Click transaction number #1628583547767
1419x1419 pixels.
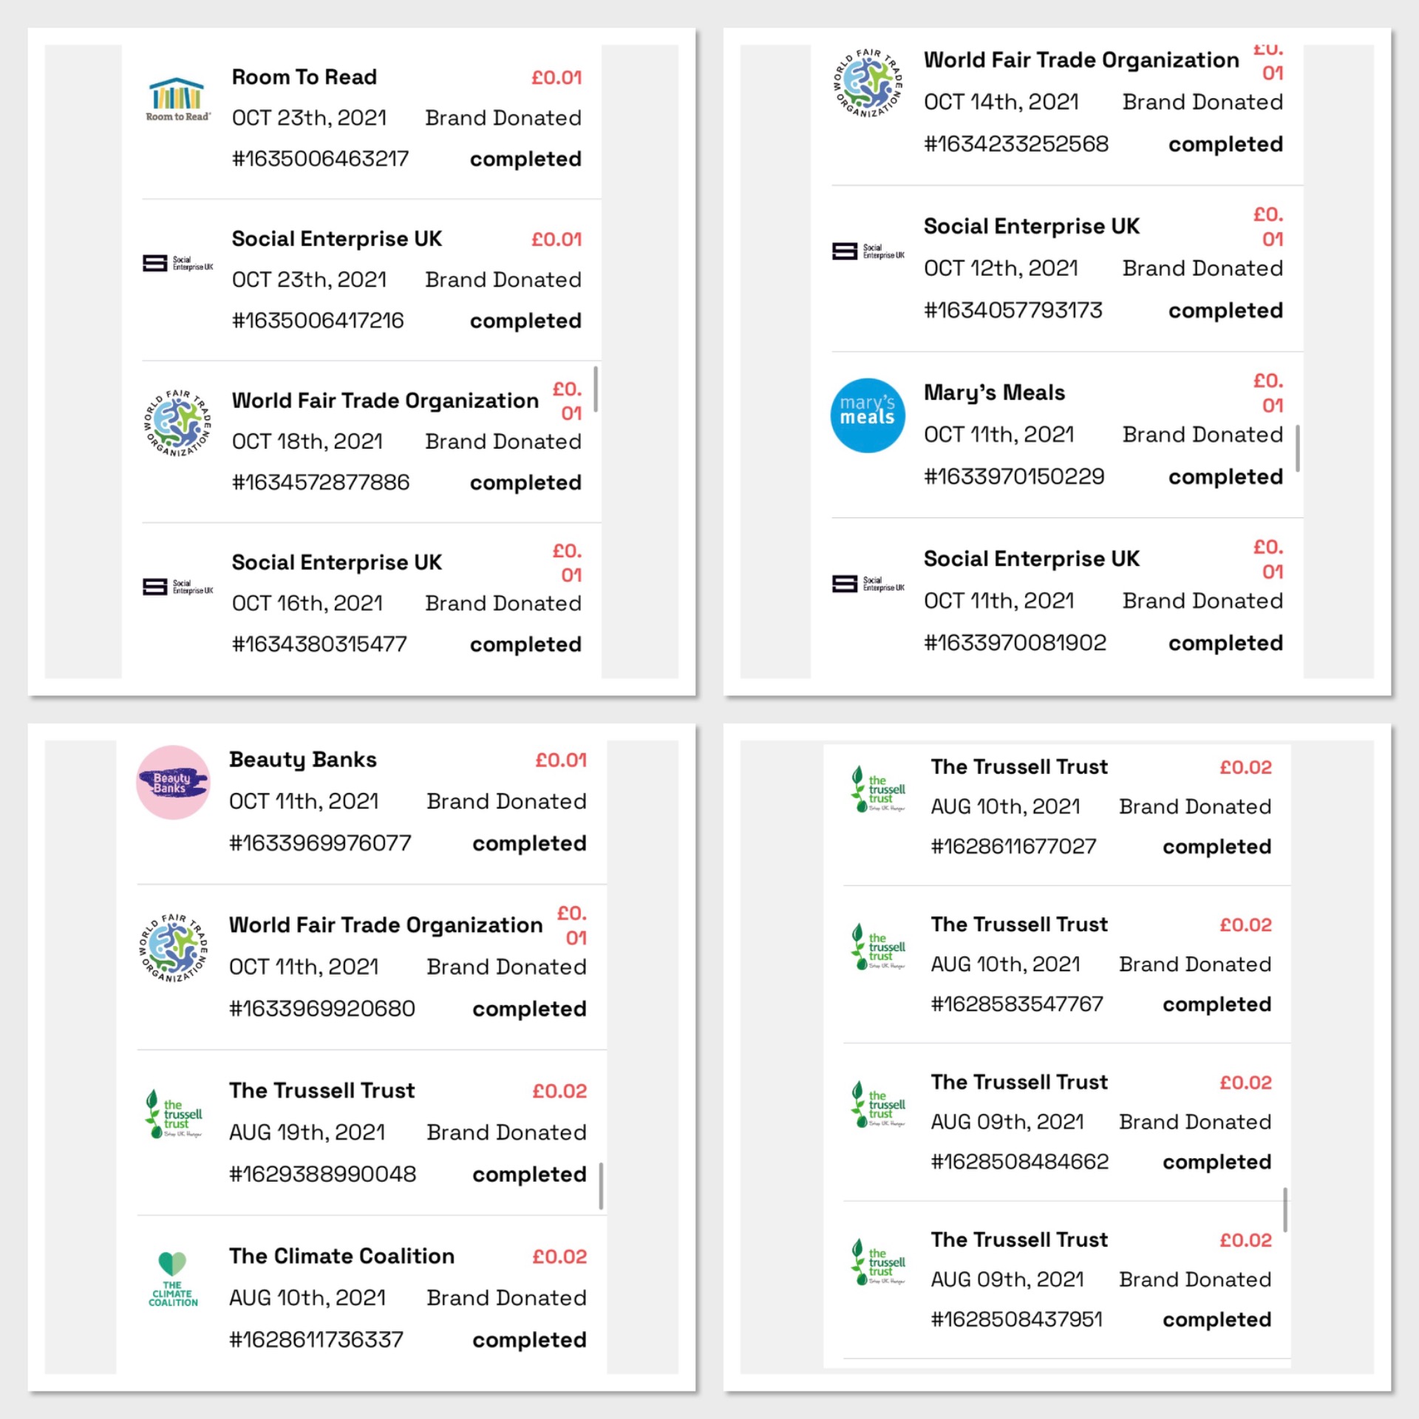(x=1017, y=1004)
